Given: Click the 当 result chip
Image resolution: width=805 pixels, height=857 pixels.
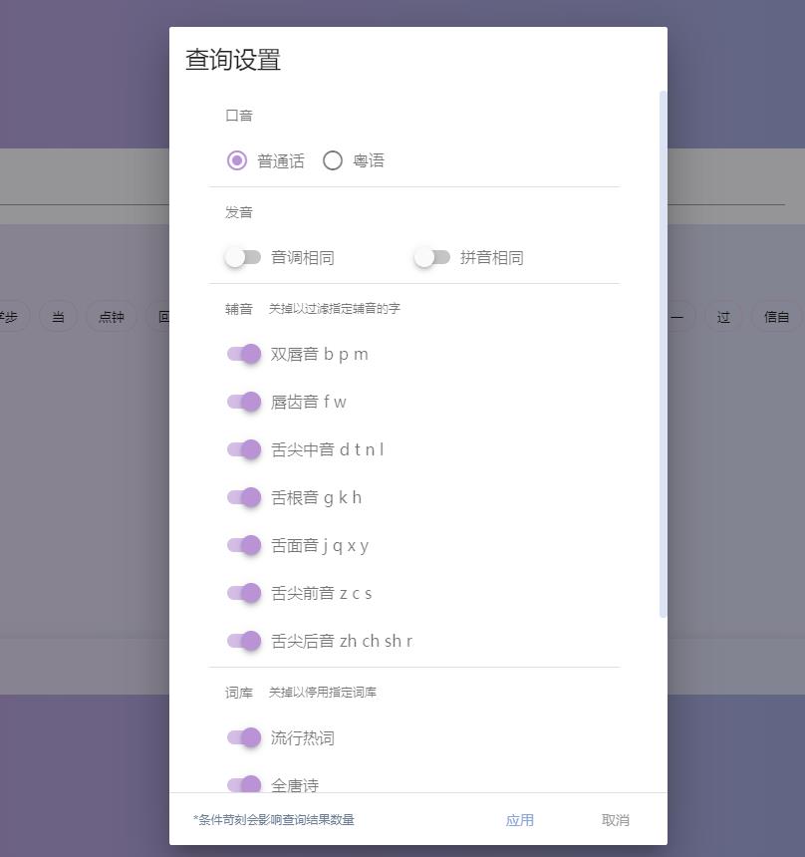Looking at the screenshot, I should click(58, 316).
